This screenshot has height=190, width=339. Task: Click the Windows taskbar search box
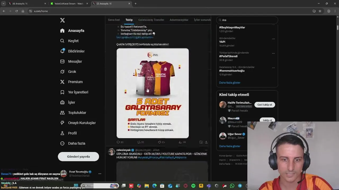click(100, 186)
